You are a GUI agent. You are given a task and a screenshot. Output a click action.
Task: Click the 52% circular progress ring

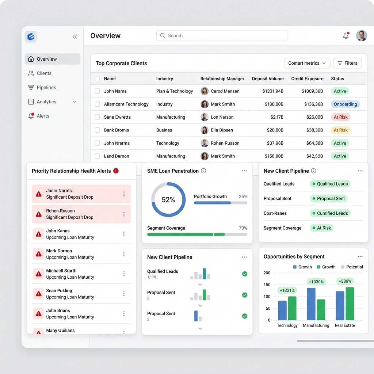[x=168, y=200]
